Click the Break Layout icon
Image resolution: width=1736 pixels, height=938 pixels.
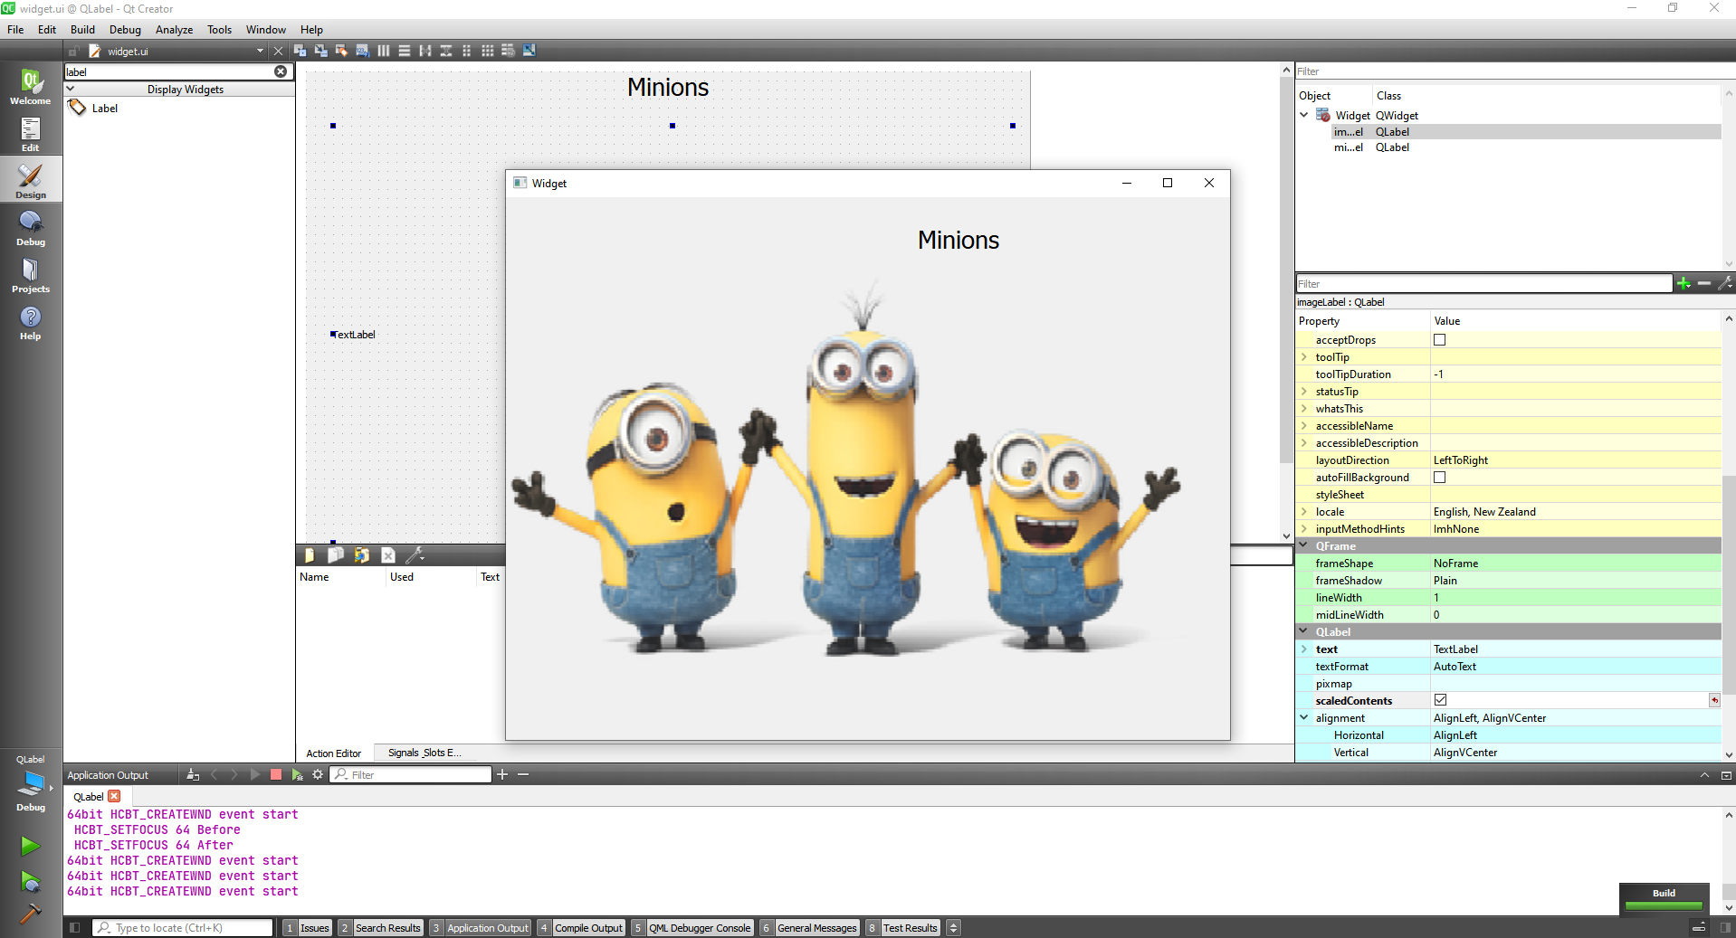pos(509,51)
